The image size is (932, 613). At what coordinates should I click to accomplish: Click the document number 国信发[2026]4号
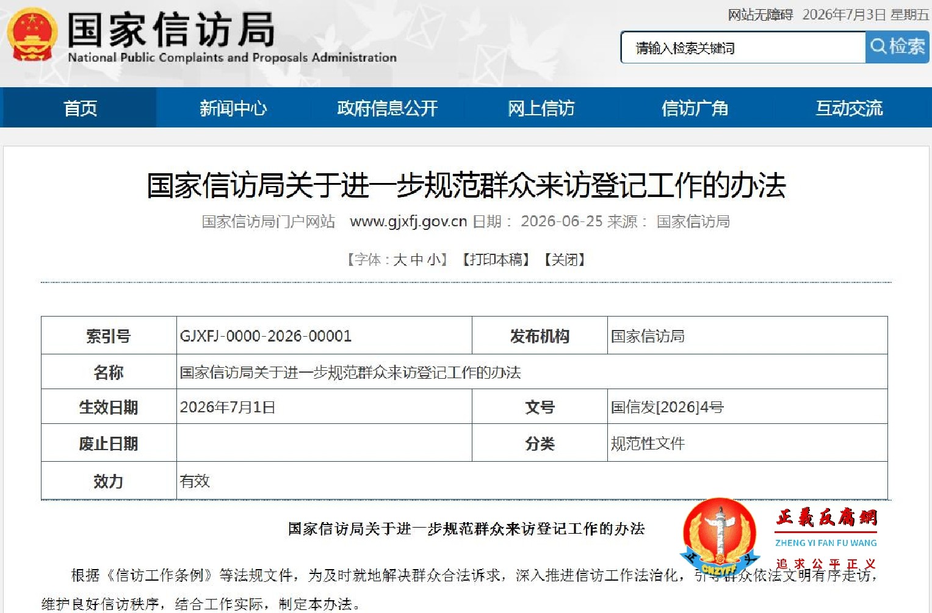click(667, 407)
